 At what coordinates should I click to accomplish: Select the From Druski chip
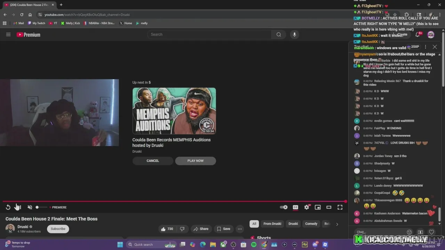pos(272,224)
